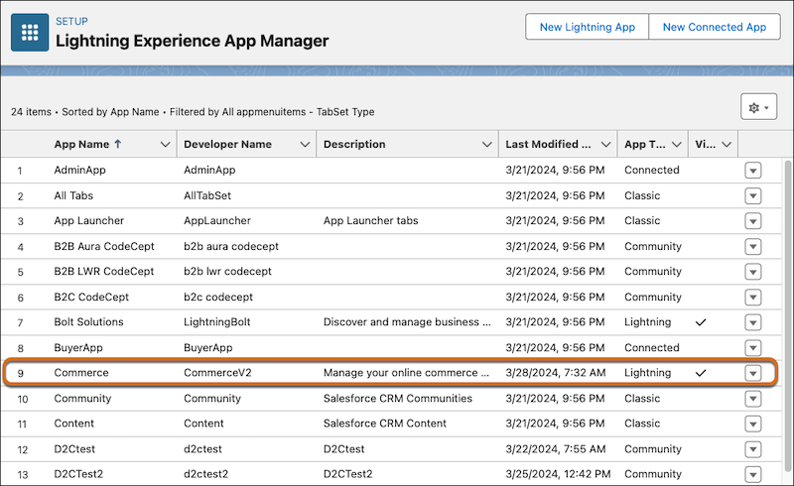Viewport: 794px width, 486px height.
Task: Click the '24 items' list summary text
Action: point(31,112)
